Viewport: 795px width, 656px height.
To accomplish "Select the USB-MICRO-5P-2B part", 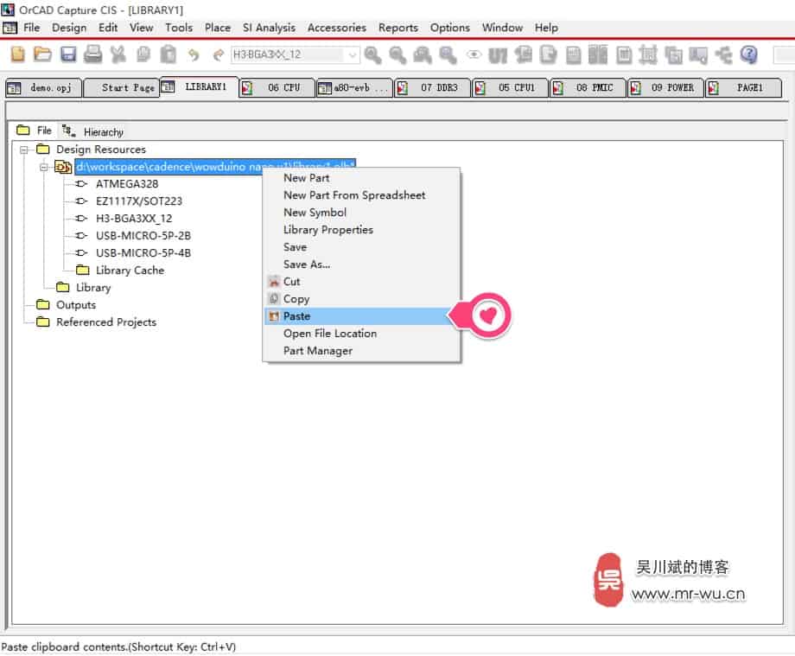I will (x=143, y=236).
